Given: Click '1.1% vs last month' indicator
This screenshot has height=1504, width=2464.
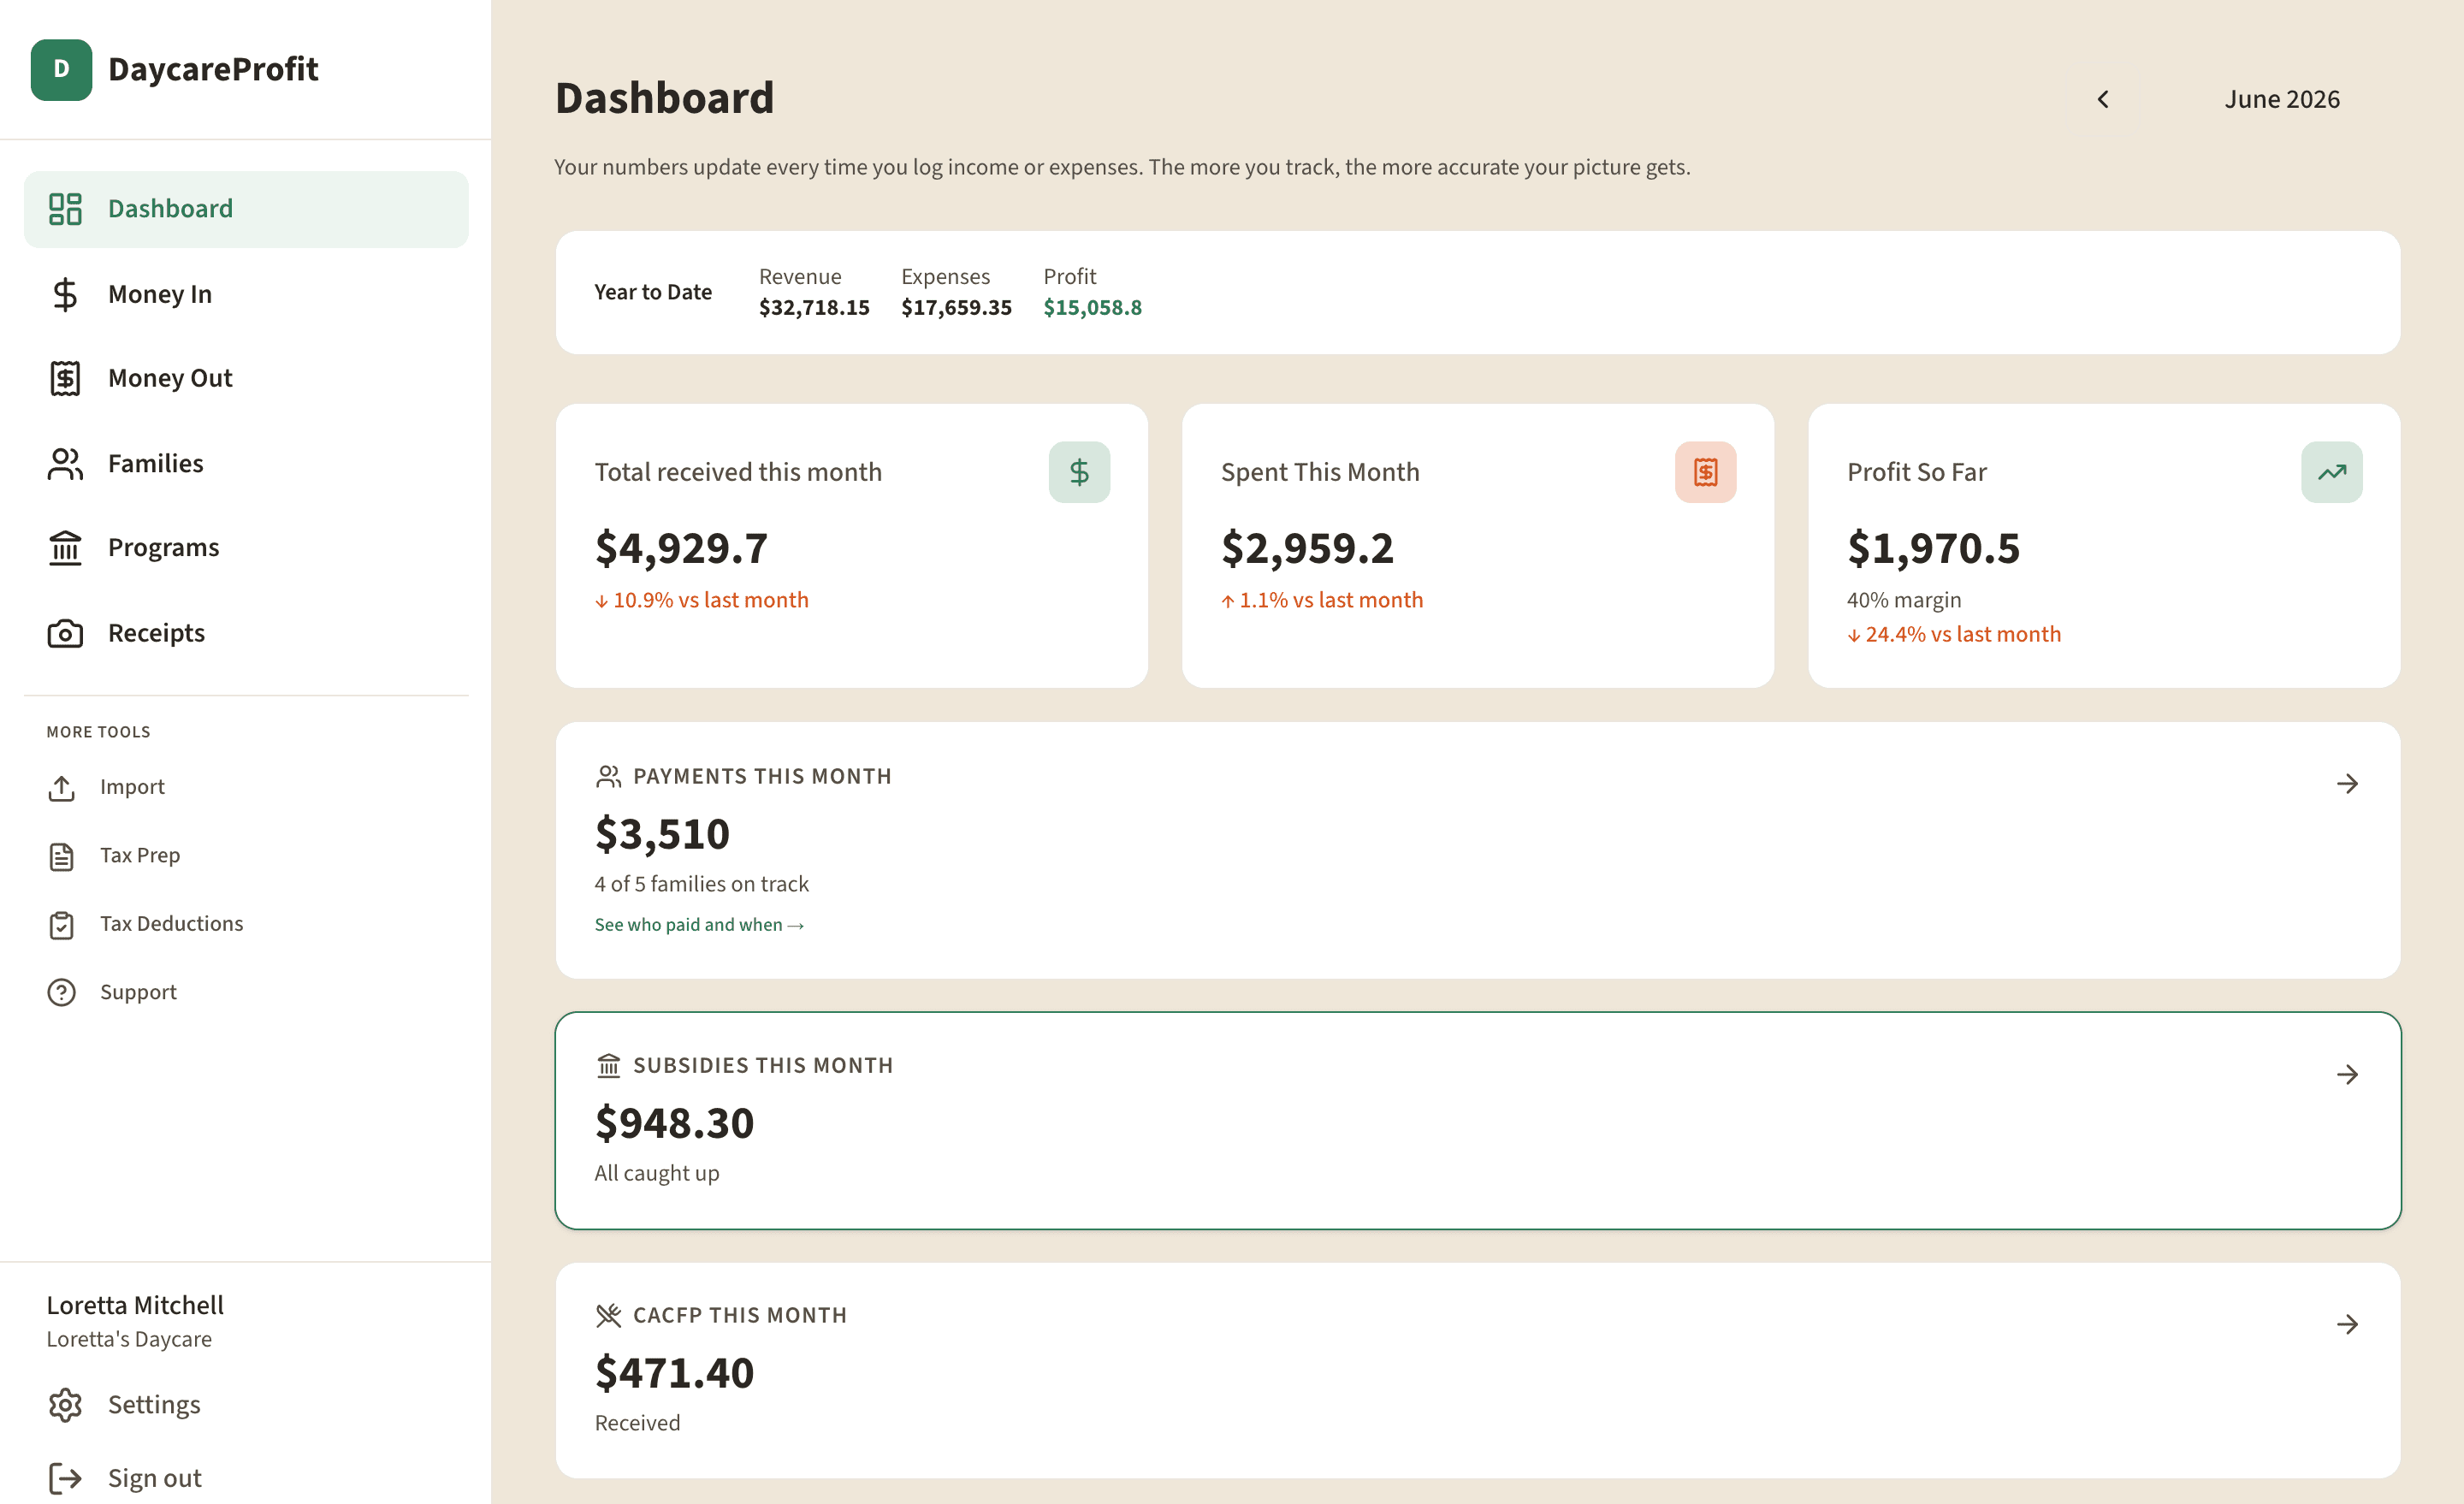Looking at the screenshot, I should tap(1322, 600).
